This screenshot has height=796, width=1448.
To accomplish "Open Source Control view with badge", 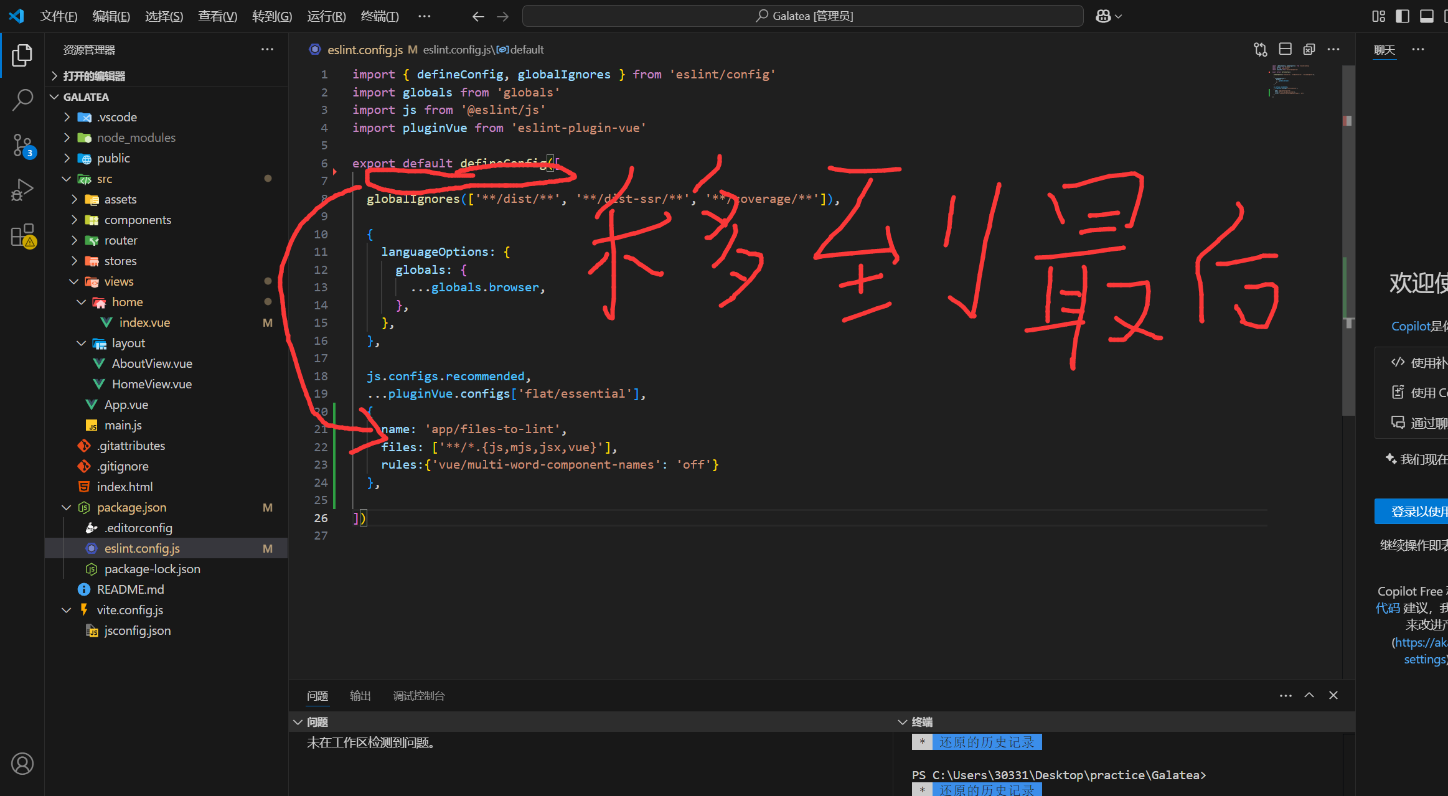I will coord(22,145).
